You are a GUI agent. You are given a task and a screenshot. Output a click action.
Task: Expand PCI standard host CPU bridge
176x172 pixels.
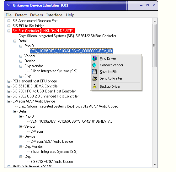point(9,81)
